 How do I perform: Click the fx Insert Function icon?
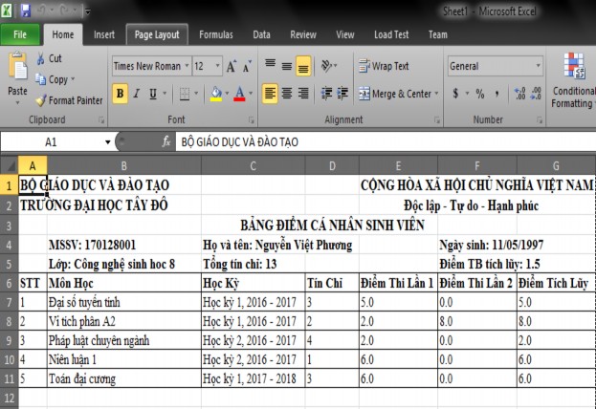166,142
